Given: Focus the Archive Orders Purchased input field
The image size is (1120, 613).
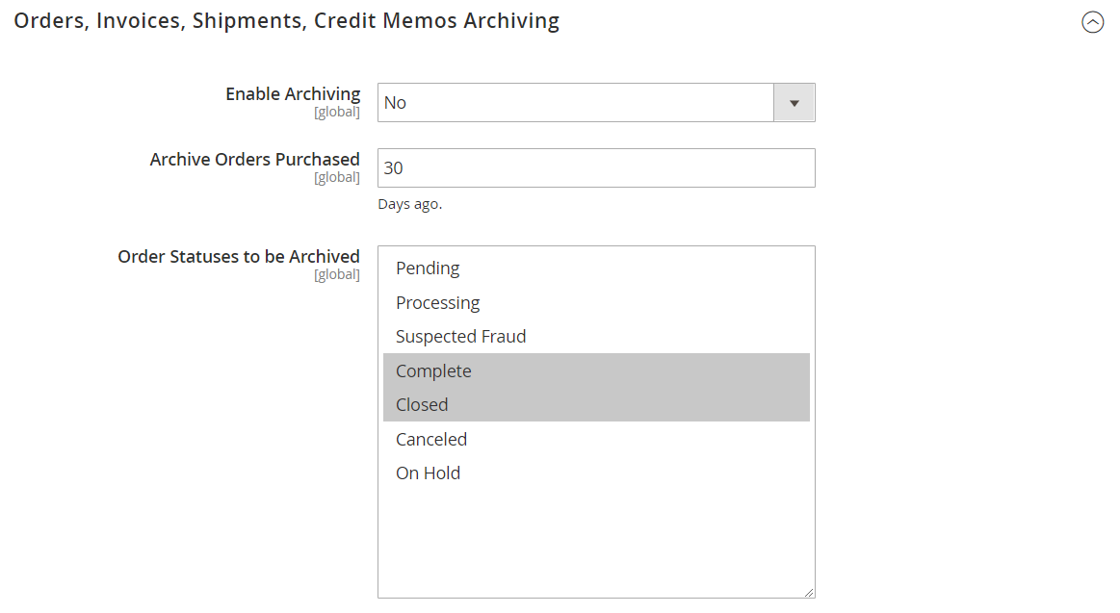Looking at the screenshot, I should tap(595, 168).
